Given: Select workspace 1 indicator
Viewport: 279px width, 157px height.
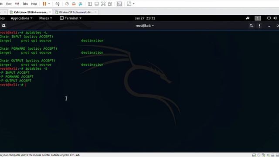Looking at the screenshot, I should 258,18.
